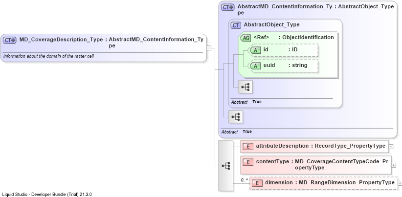Expand contentType element
This screenshot has height=197, width=402.
click(394, 165)
